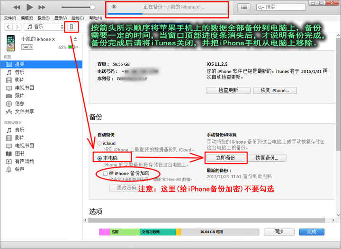This screenshot has width=341, height=249.
Task: Eject 小凯的 iPhone X device
Action: click(x=75, y=39)
